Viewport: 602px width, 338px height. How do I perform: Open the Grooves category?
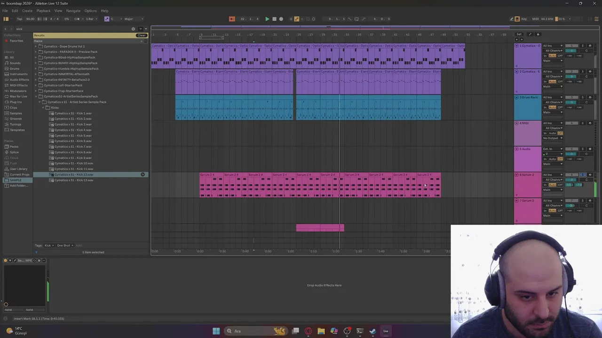point(16,119)
